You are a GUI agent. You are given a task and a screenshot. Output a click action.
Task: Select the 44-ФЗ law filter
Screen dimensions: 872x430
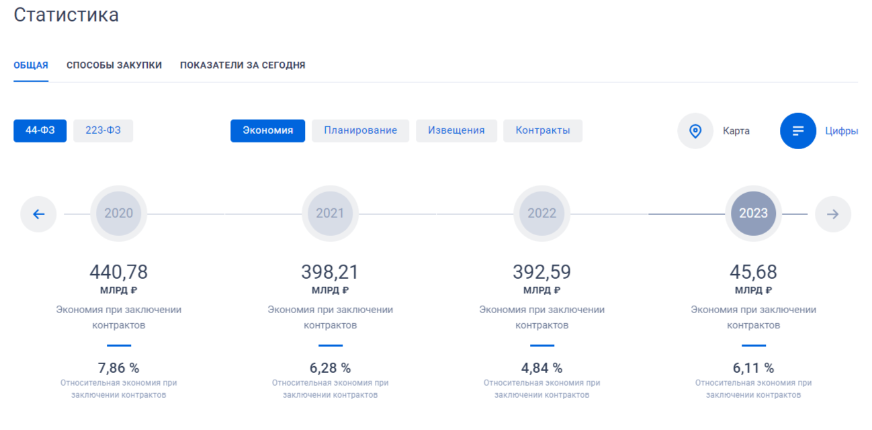(40, 130)
